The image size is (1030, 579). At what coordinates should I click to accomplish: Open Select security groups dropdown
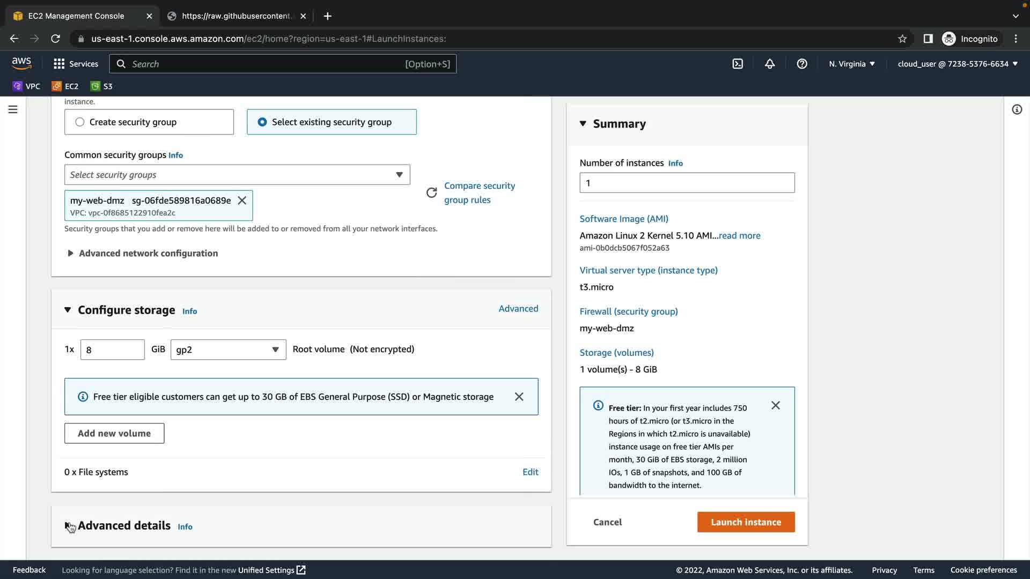(x=237, y=175)
